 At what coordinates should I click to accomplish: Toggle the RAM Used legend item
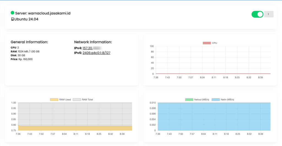pyautogui.click(x=61, y=99)
